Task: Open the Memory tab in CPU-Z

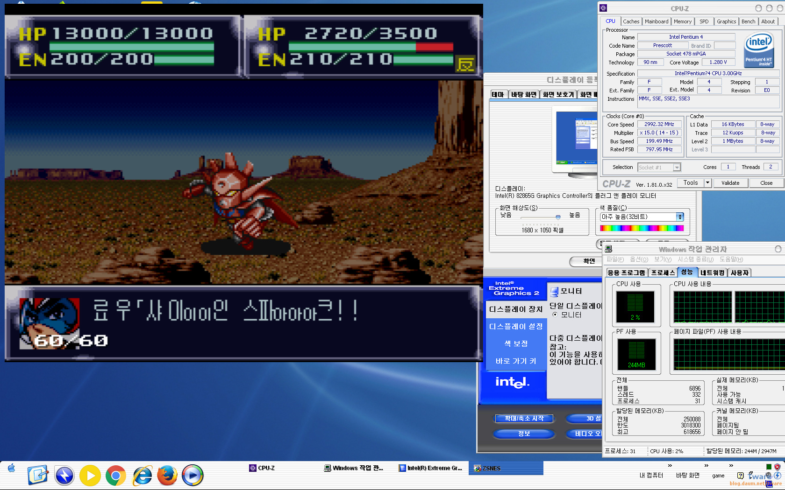Action: 682,21
